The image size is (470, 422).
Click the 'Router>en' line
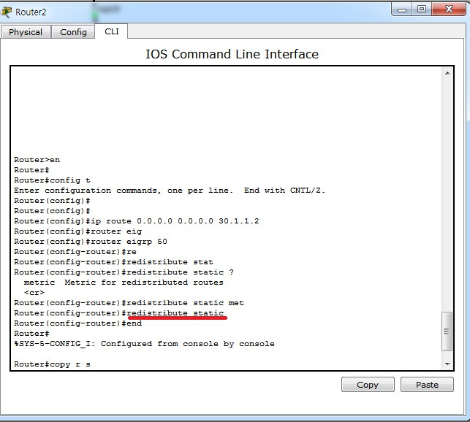(37, 160)
